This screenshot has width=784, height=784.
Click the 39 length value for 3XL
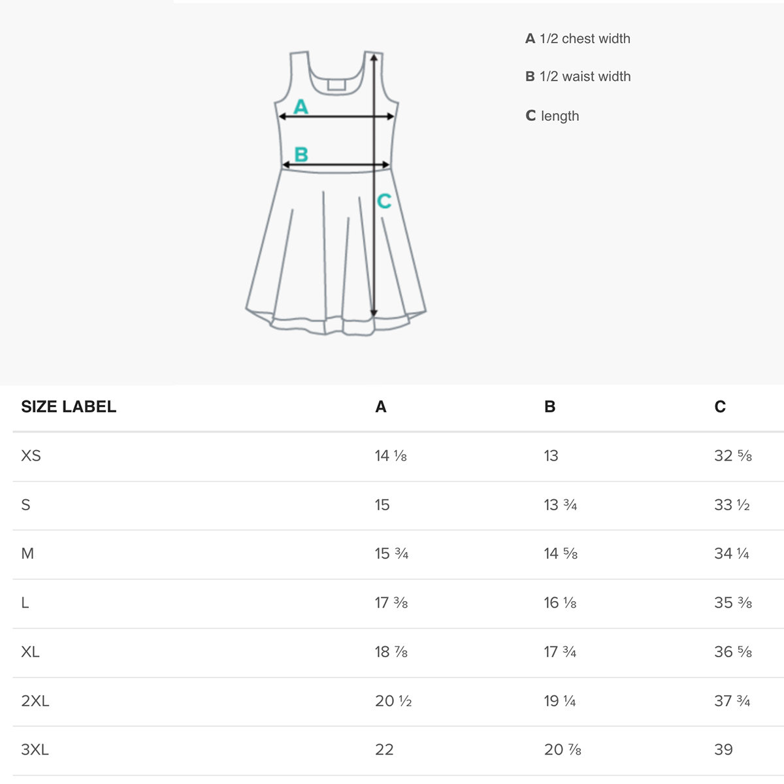point(723,749)
